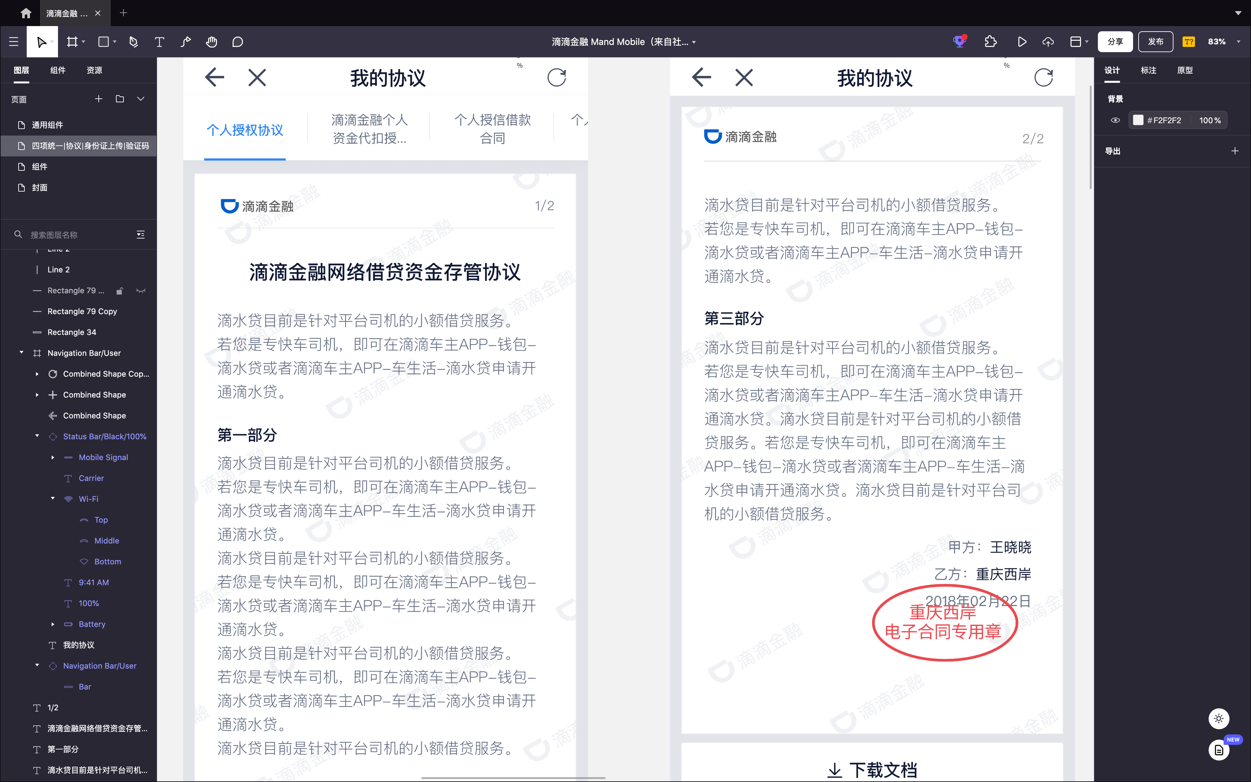Collapse the Wi-Fi layer group
1251x782 pixels.
pyautogui.click(x=53, y=499)
